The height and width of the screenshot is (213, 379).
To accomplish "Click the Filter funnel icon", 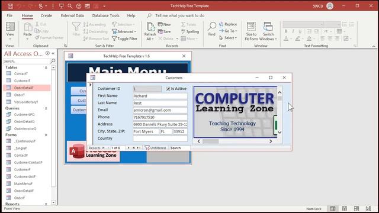I will (76, 26).
